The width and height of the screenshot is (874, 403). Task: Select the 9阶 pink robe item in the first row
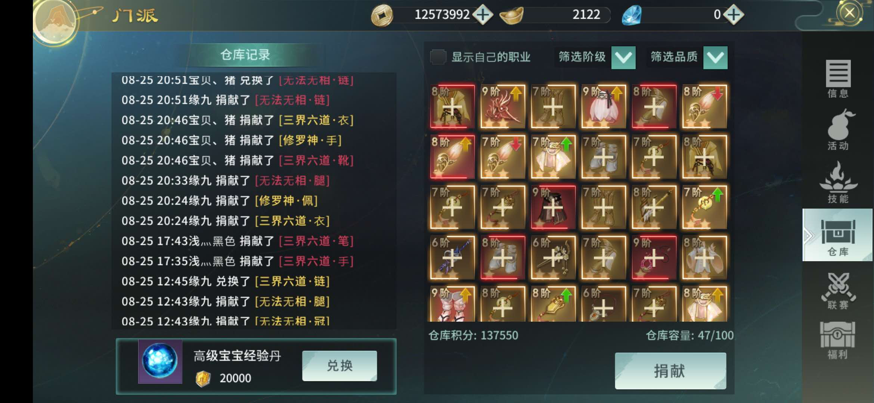tap(604, 107)
